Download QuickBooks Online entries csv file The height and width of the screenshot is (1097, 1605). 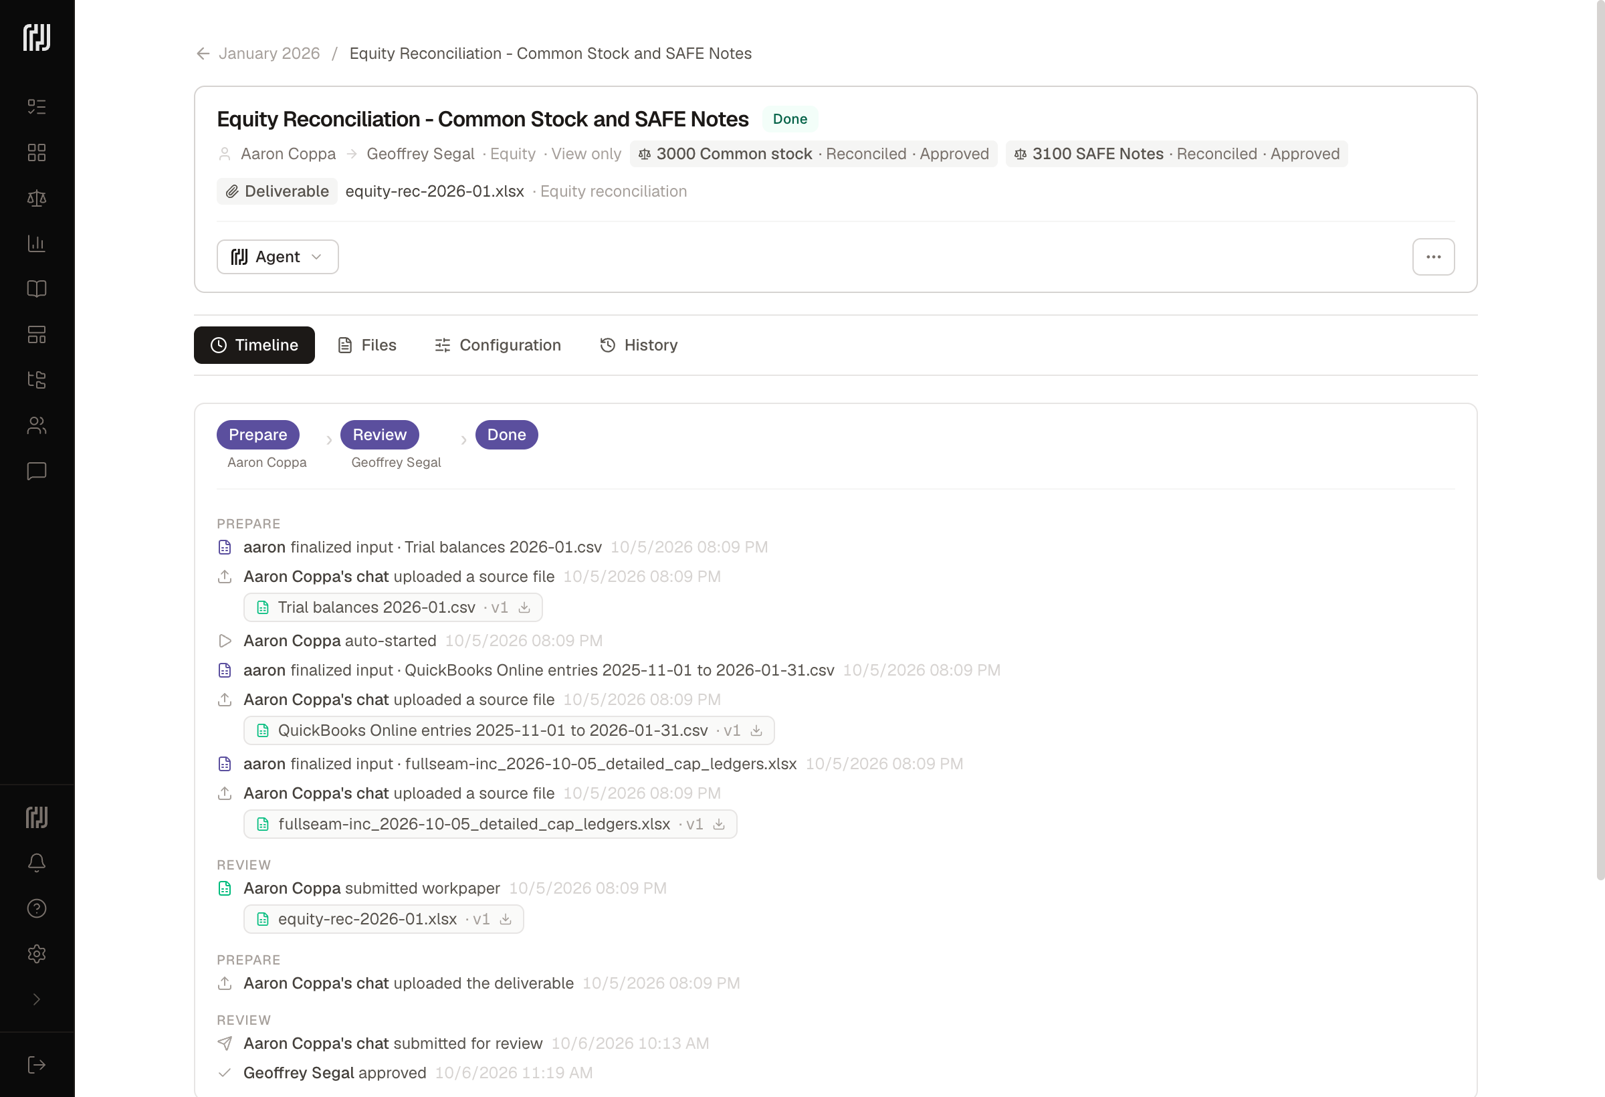click(756, 730)
